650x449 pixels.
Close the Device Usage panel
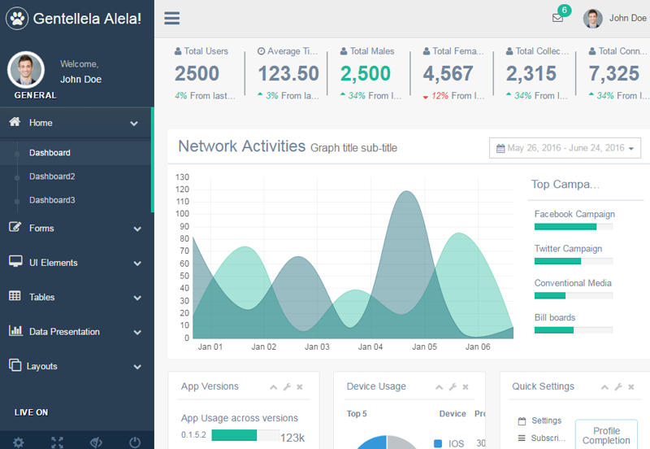click(x=466, y=386)
